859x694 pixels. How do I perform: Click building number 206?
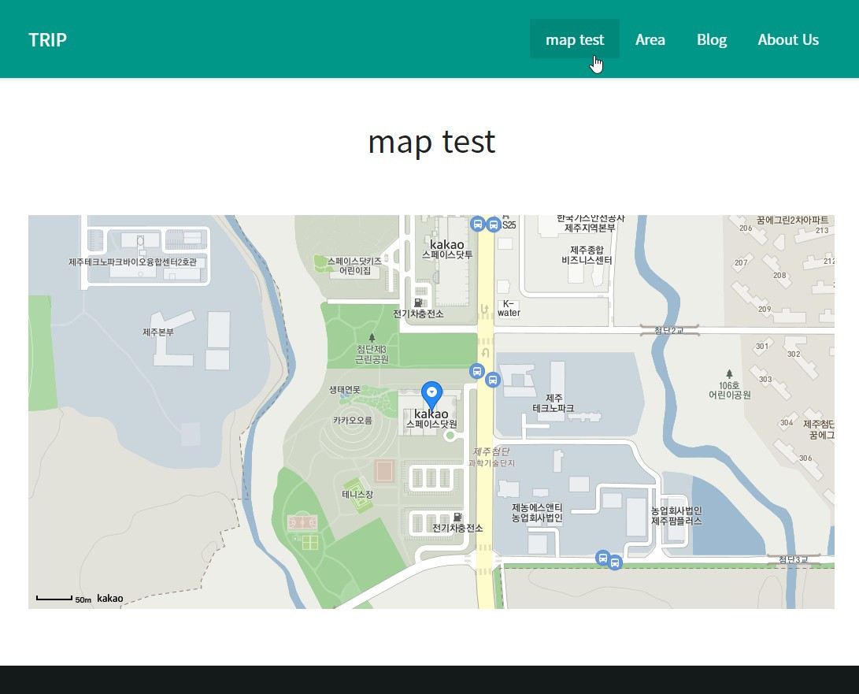(x=746, y=228)
